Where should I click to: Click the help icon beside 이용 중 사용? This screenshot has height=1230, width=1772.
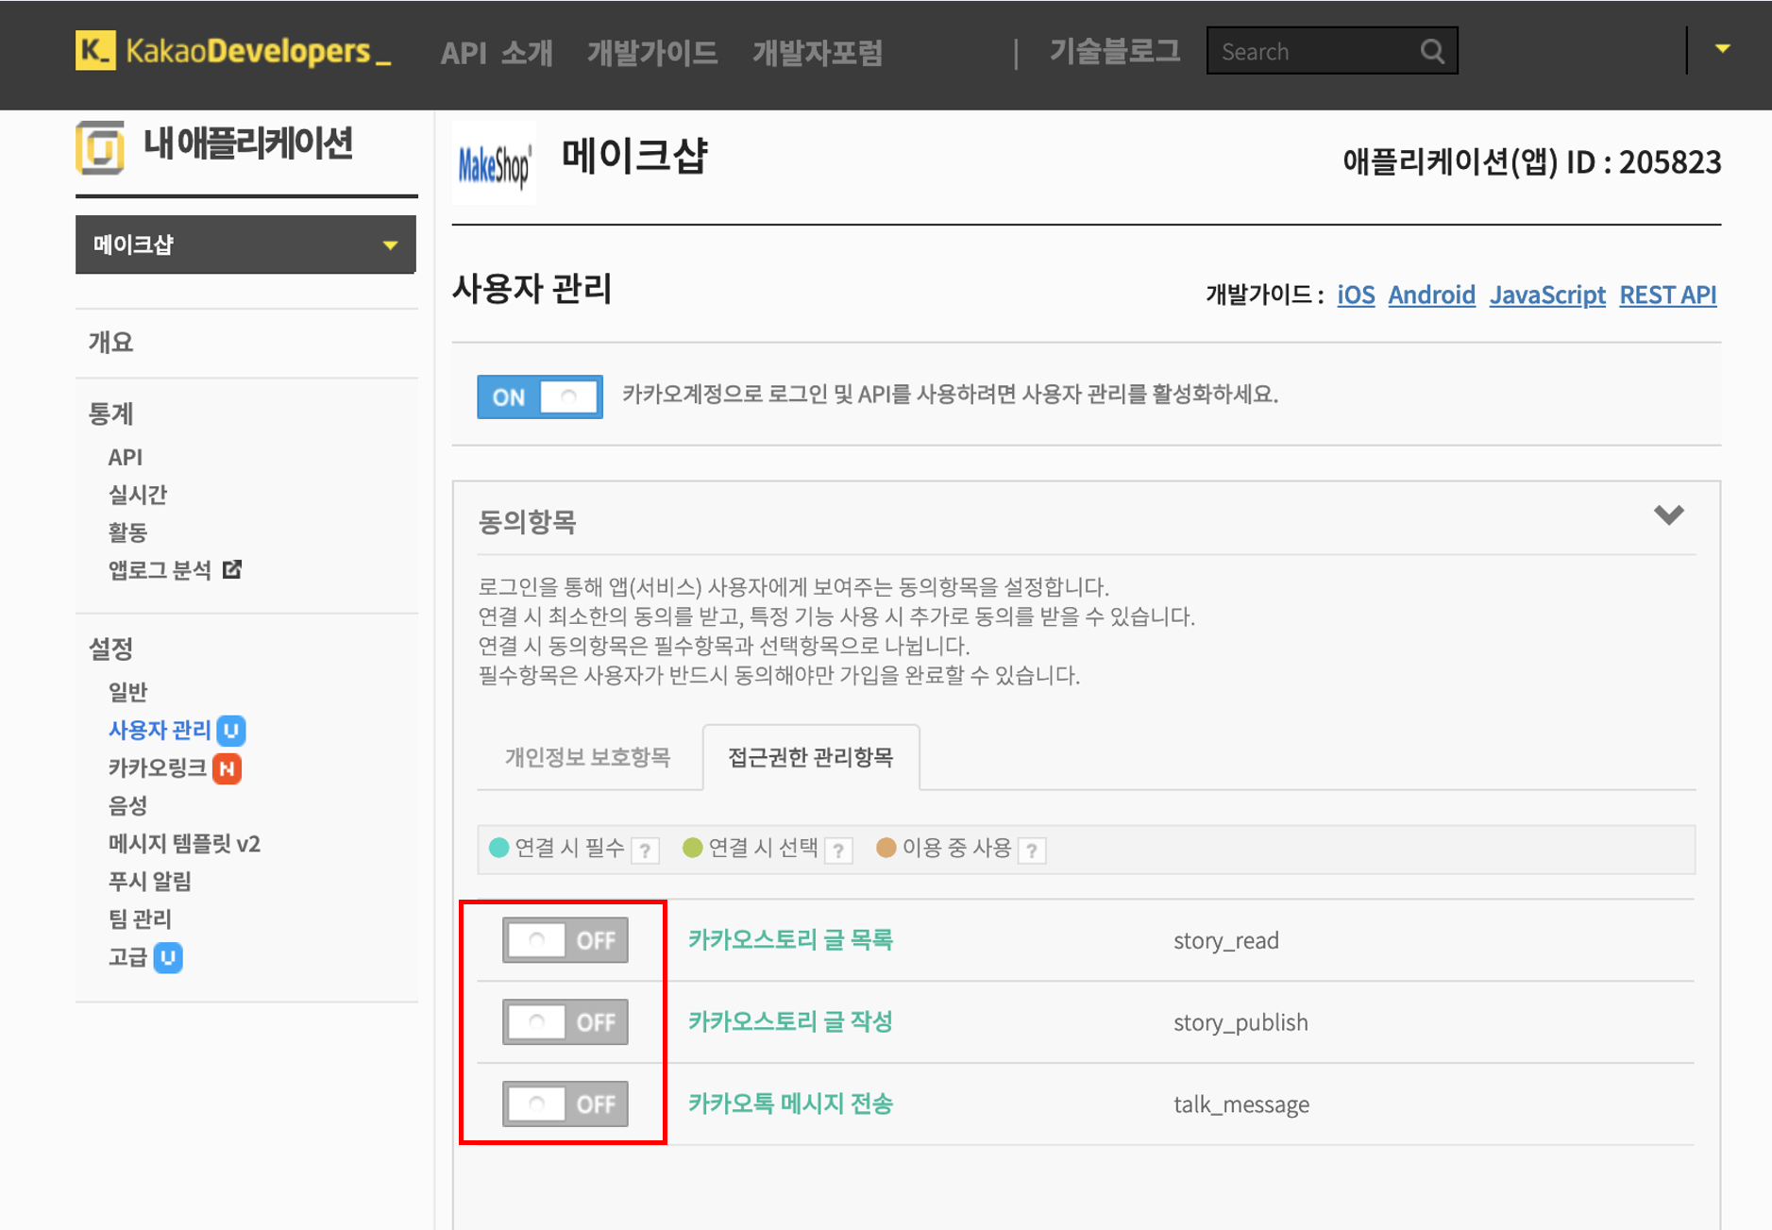[1032, 850]
